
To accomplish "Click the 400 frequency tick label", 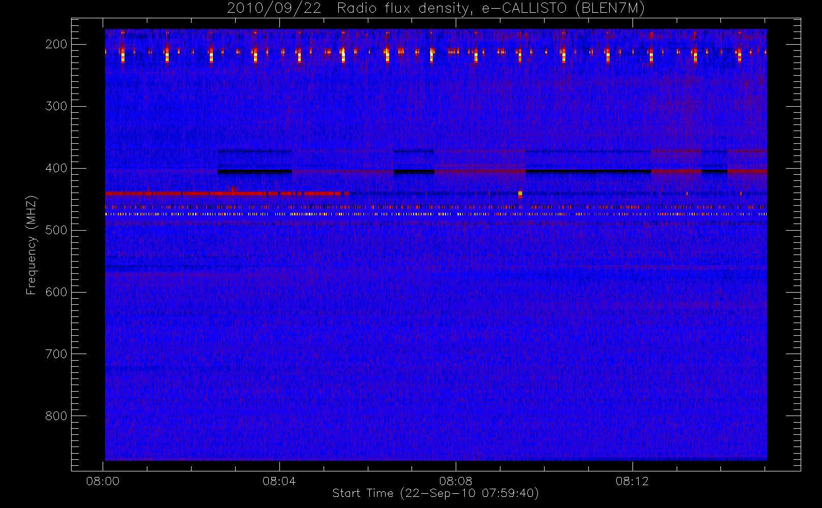I will (x=56, y=168).
